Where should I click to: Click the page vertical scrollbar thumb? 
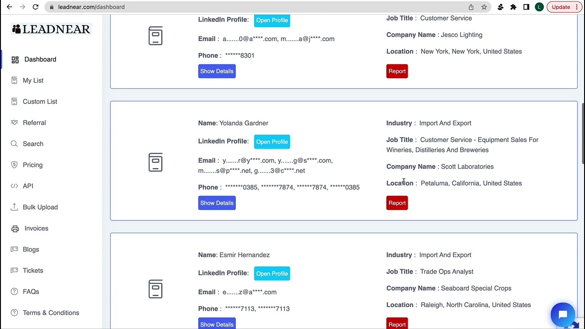(583, 133)
